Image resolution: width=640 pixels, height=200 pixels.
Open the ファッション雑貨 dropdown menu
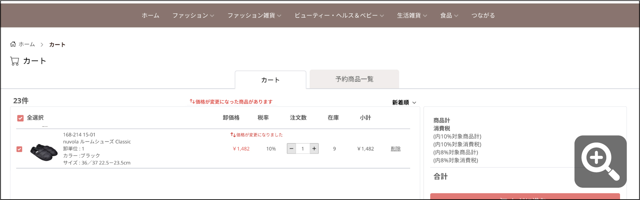tap(254, 15)
